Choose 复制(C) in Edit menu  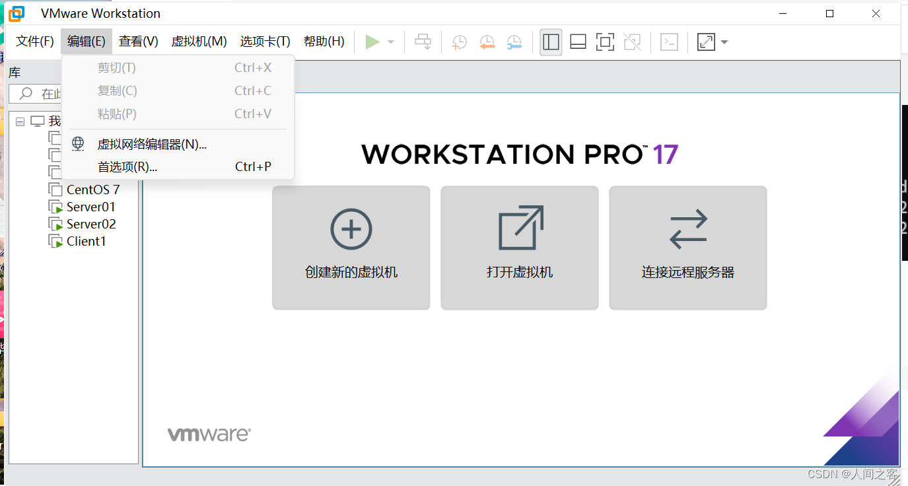[178, 91]
